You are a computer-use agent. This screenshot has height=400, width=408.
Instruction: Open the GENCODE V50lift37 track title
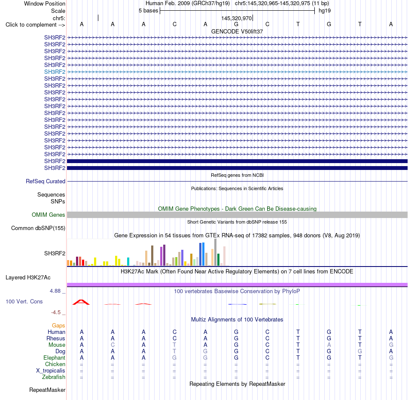237,31
